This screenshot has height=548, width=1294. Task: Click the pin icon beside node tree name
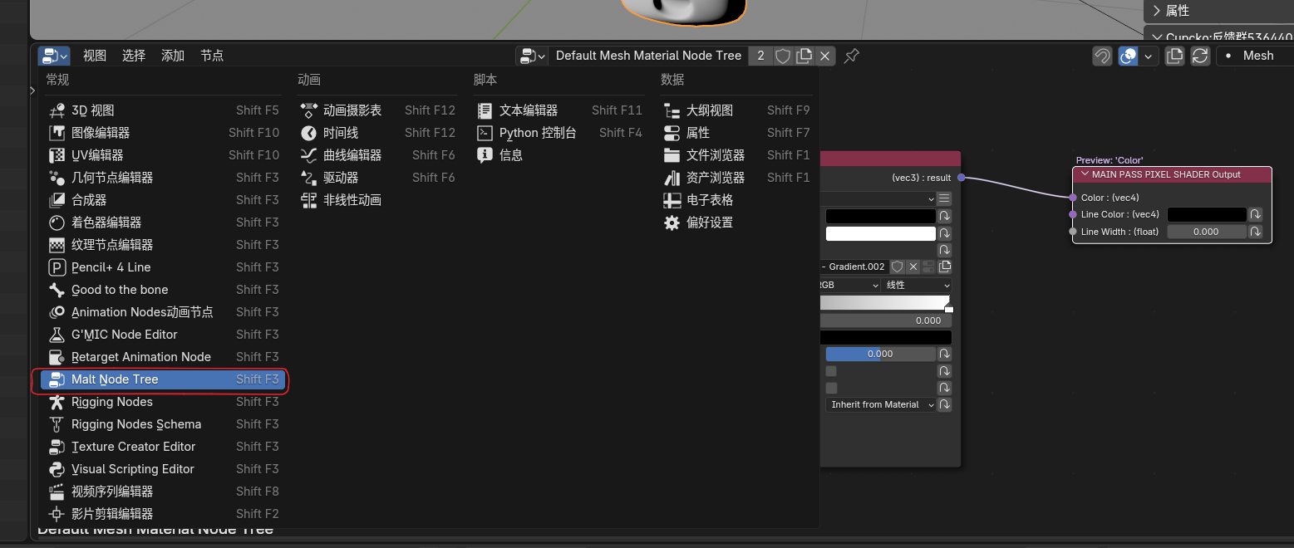pos(851,56)
